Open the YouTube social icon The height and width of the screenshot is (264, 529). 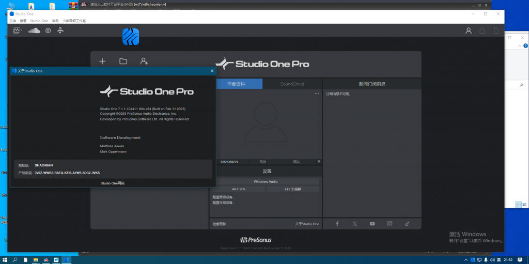click(x=372, y=224)
